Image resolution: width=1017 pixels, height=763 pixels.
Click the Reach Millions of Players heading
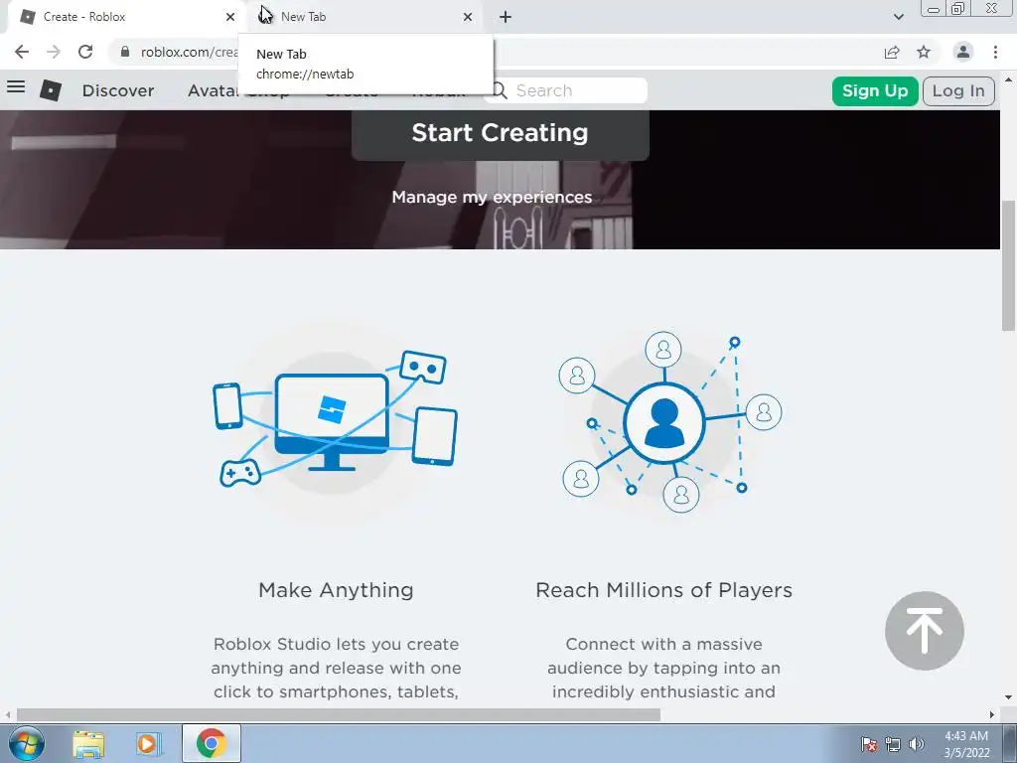[663, 590]
